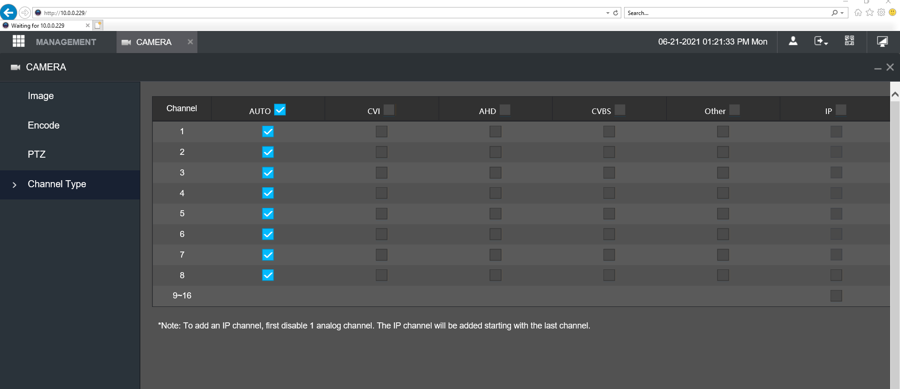Open the MANAGEMENT menu
The width and height of the screenshot is (900, 389).
(x=66, y=42)
